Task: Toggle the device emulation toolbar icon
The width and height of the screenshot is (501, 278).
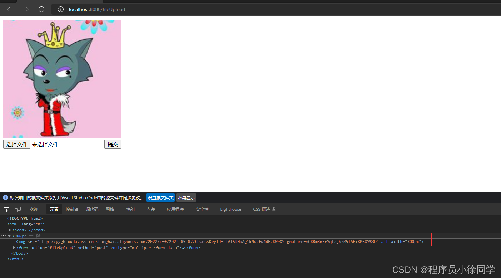Action: (18, 209)
